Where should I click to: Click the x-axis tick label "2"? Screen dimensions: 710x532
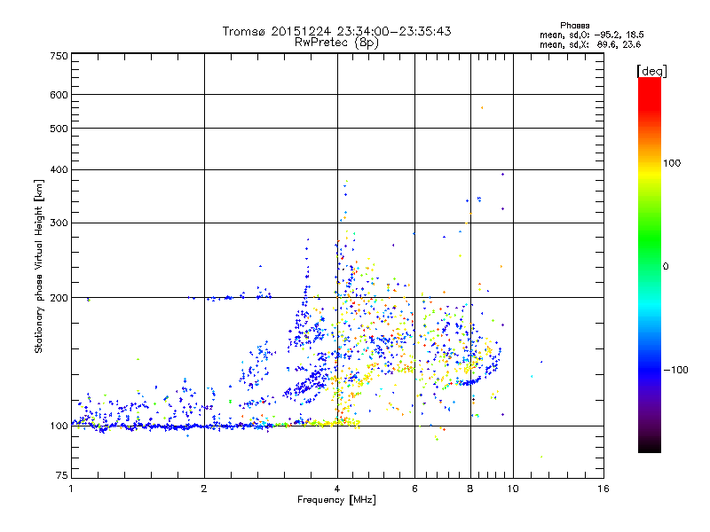pyautogui.click(x=204, y=489)
